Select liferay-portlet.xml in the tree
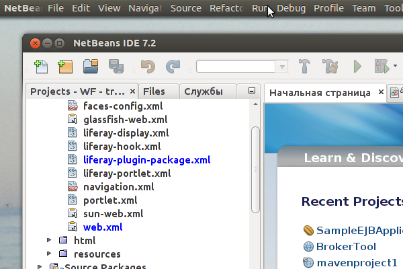This screenshot has width=403, height=269. pyautogui.click(x=127, y=174)
